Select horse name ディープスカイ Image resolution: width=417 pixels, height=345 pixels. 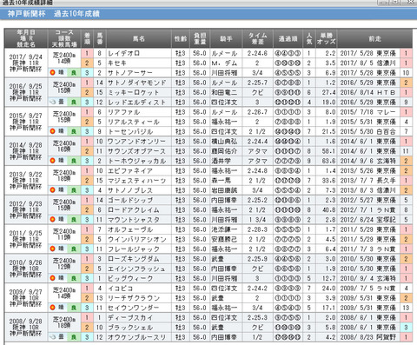click(130, 318)
